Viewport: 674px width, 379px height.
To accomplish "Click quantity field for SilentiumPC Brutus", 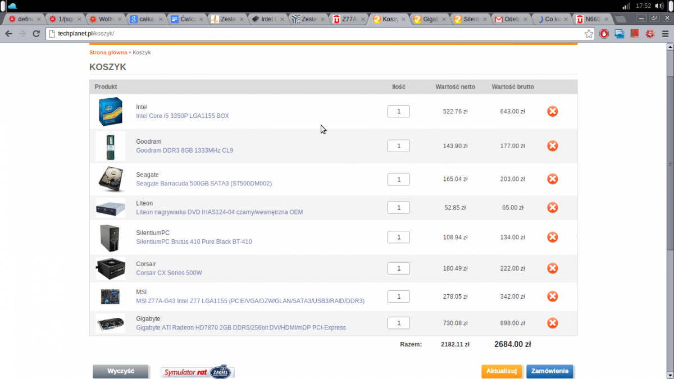I will click(x=399, y=237).
